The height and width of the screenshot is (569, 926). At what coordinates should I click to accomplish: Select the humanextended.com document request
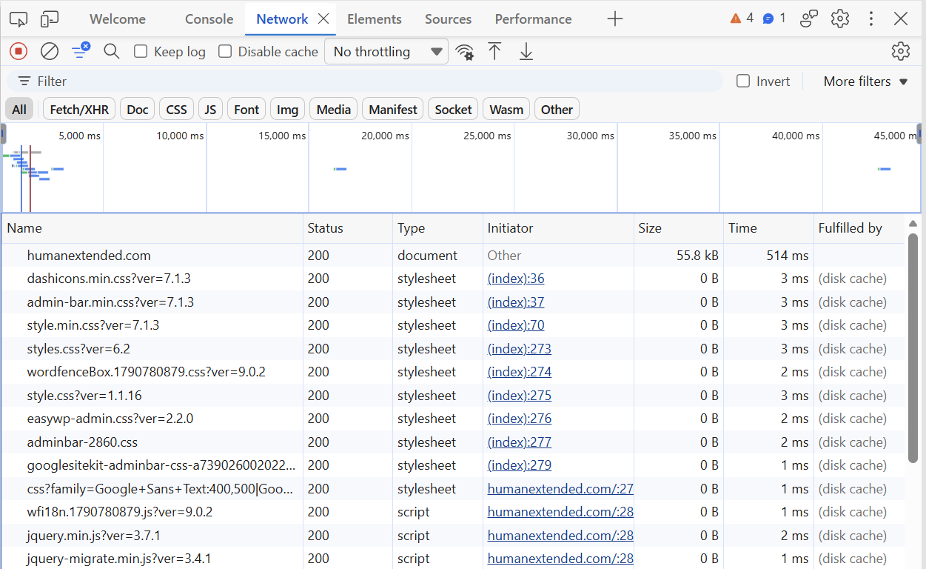(453, 256)
